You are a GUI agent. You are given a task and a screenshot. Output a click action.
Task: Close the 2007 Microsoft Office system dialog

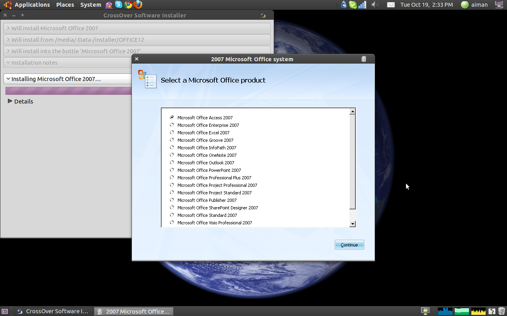137,59
